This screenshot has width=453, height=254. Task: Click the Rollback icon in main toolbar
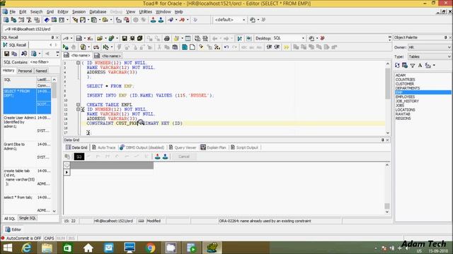tap(161, 20)
